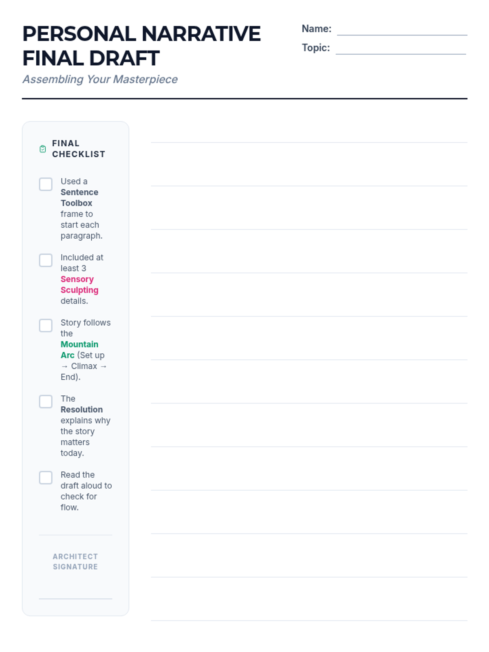Screen dimensions: 489x652
Task: Select the pink Sensory Sculpting text
Action: (79, 285)
